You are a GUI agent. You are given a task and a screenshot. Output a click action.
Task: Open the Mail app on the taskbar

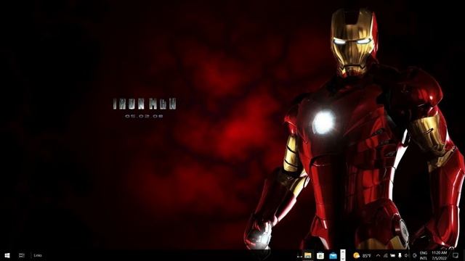click(333, 256)
